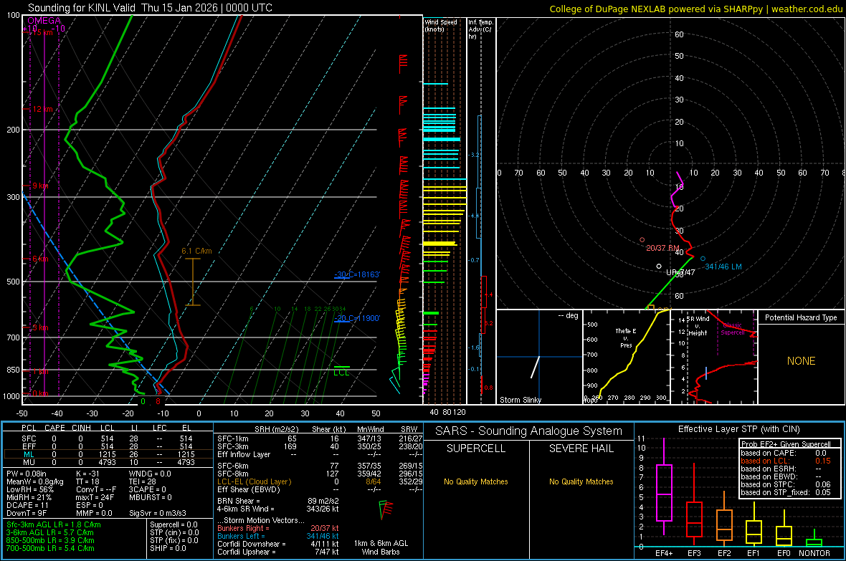The height and width of the screenshot is (561, 846).
Task: Click the 6.1 C/km lapse rate annotation
Action: (x=196, y=251)
